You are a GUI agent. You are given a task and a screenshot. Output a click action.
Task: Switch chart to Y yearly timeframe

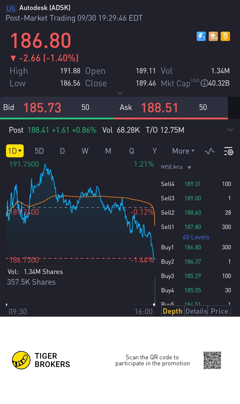point(154,151)
